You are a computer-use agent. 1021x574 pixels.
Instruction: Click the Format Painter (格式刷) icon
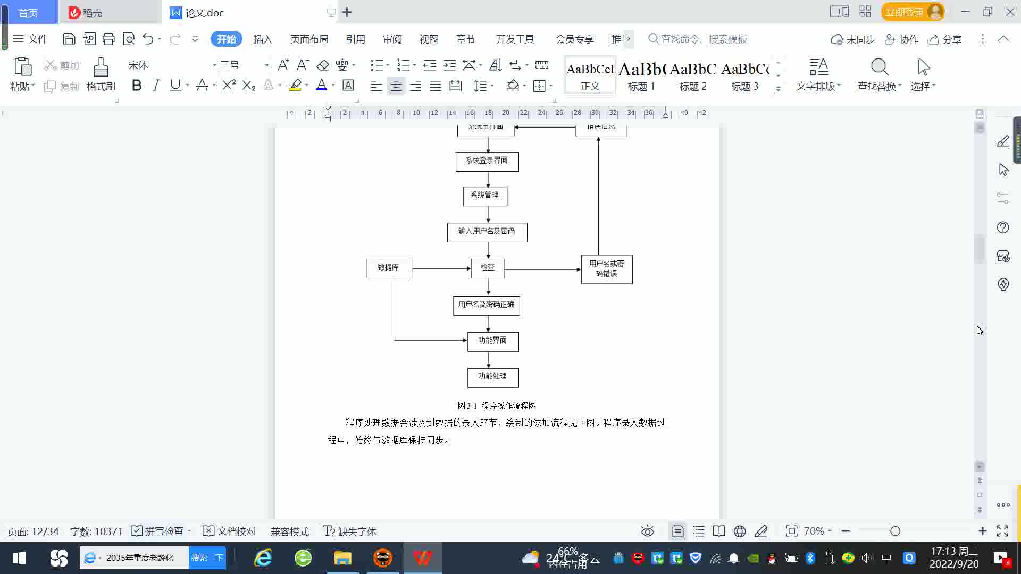[101, 67]
